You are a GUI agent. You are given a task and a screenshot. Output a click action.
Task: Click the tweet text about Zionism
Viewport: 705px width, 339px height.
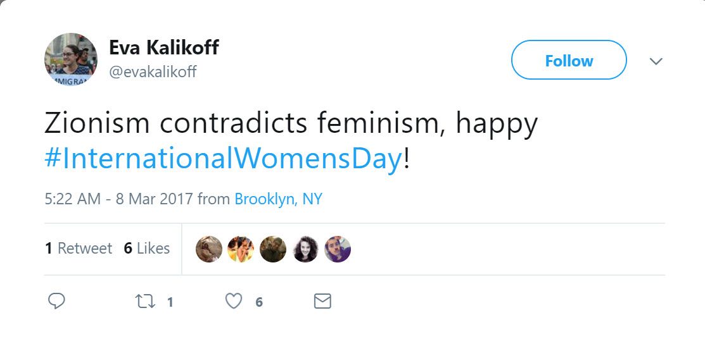(x=291, y=124)
